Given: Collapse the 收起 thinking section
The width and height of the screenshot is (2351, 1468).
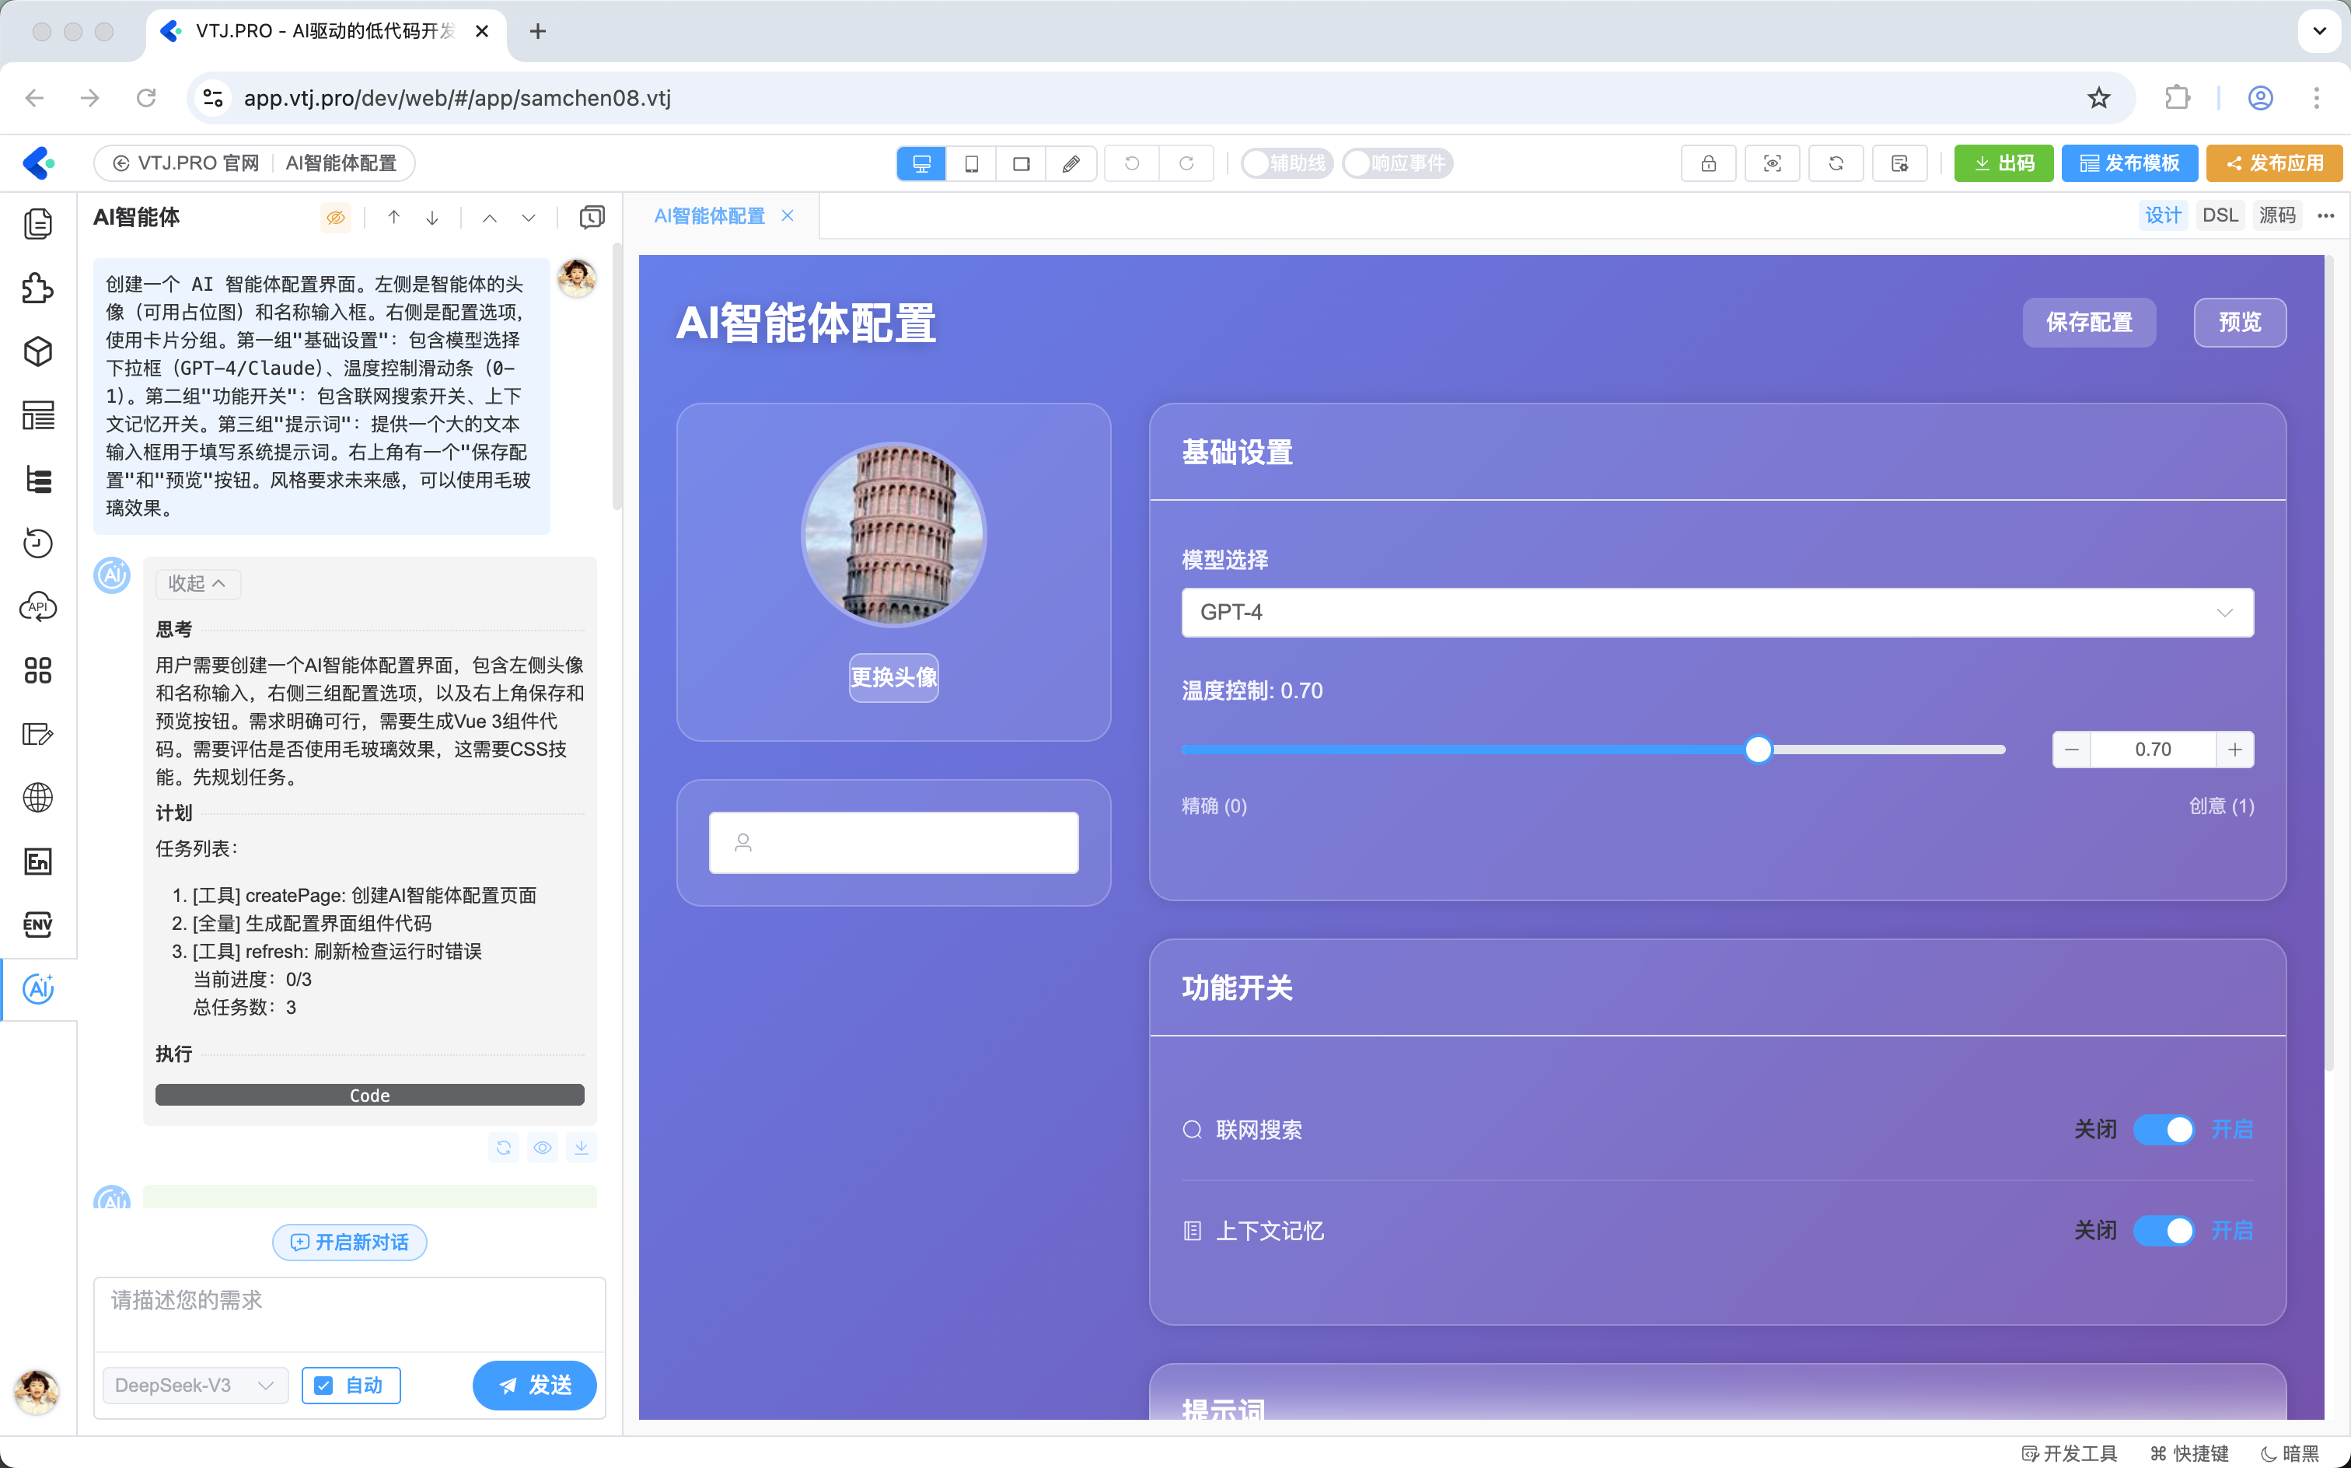Looking at the screenshot, I should pos(197,583).
